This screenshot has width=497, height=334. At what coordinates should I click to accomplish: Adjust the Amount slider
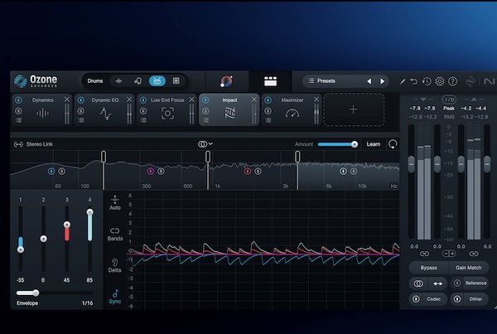pyautogui.click(x=338, y=144)
